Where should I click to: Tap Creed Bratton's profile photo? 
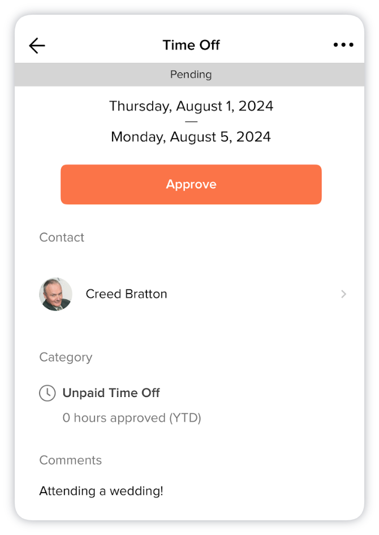[x=55, y=294]
